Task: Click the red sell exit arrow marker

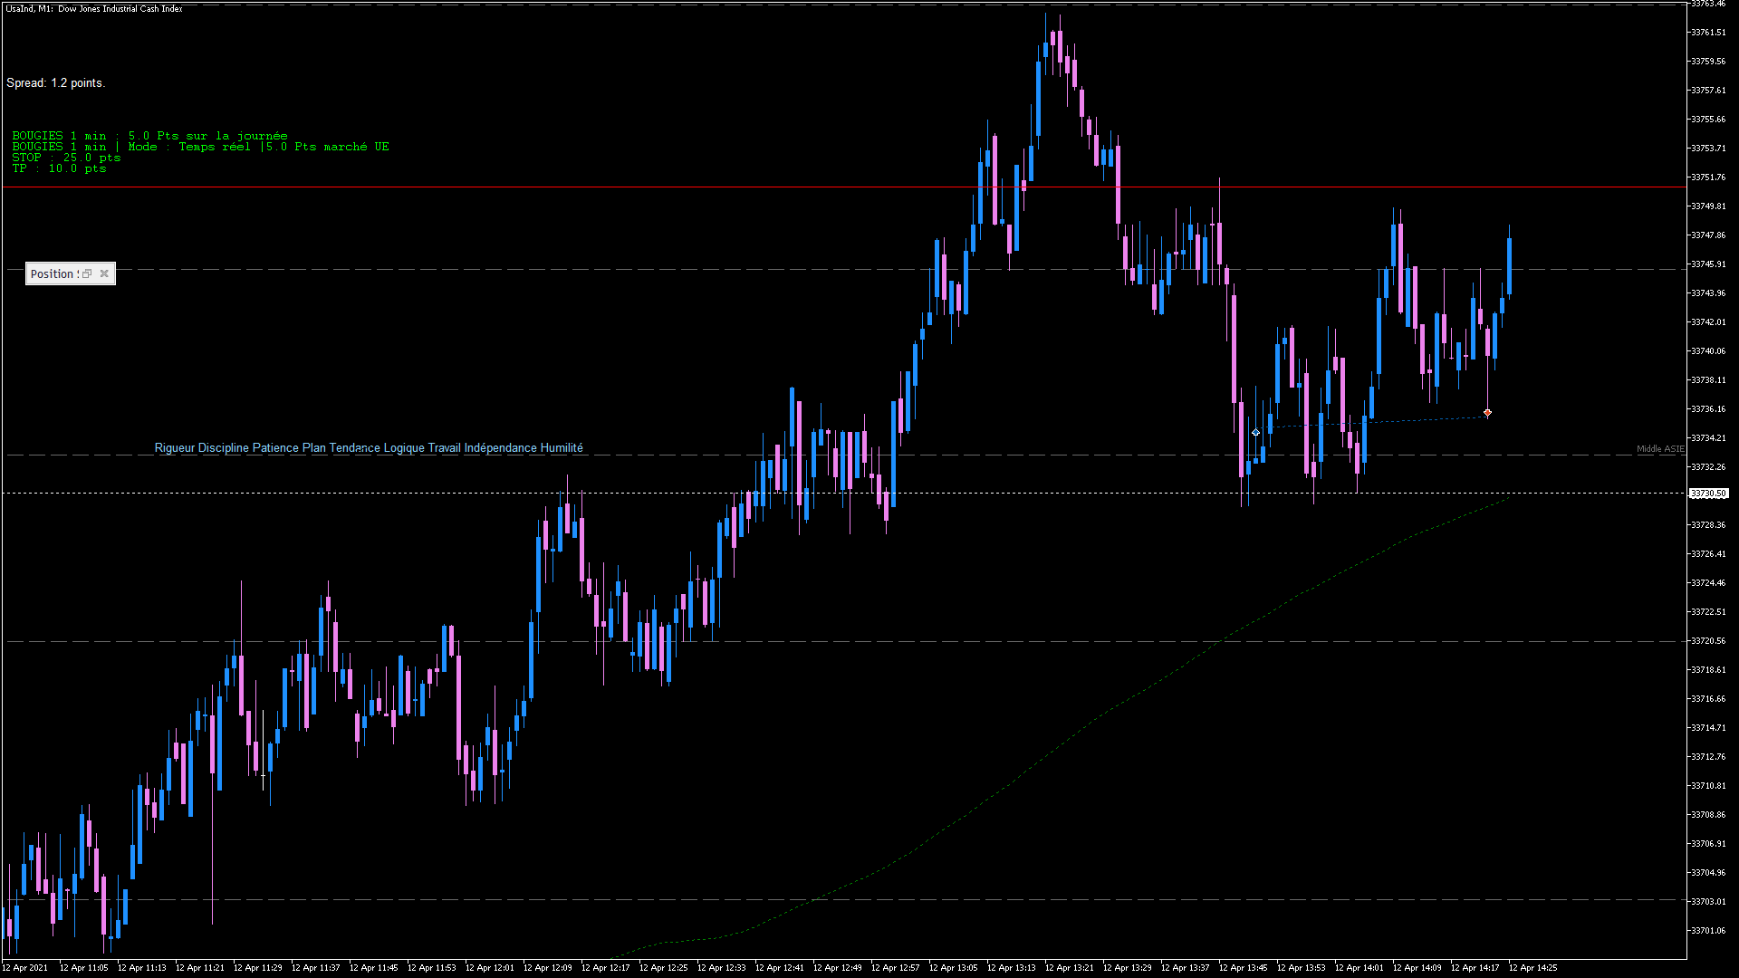Action: pos(1487,413)
